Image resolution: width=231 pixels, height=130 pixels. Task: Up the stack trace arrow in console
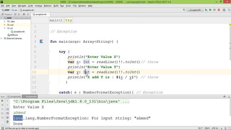7,101
